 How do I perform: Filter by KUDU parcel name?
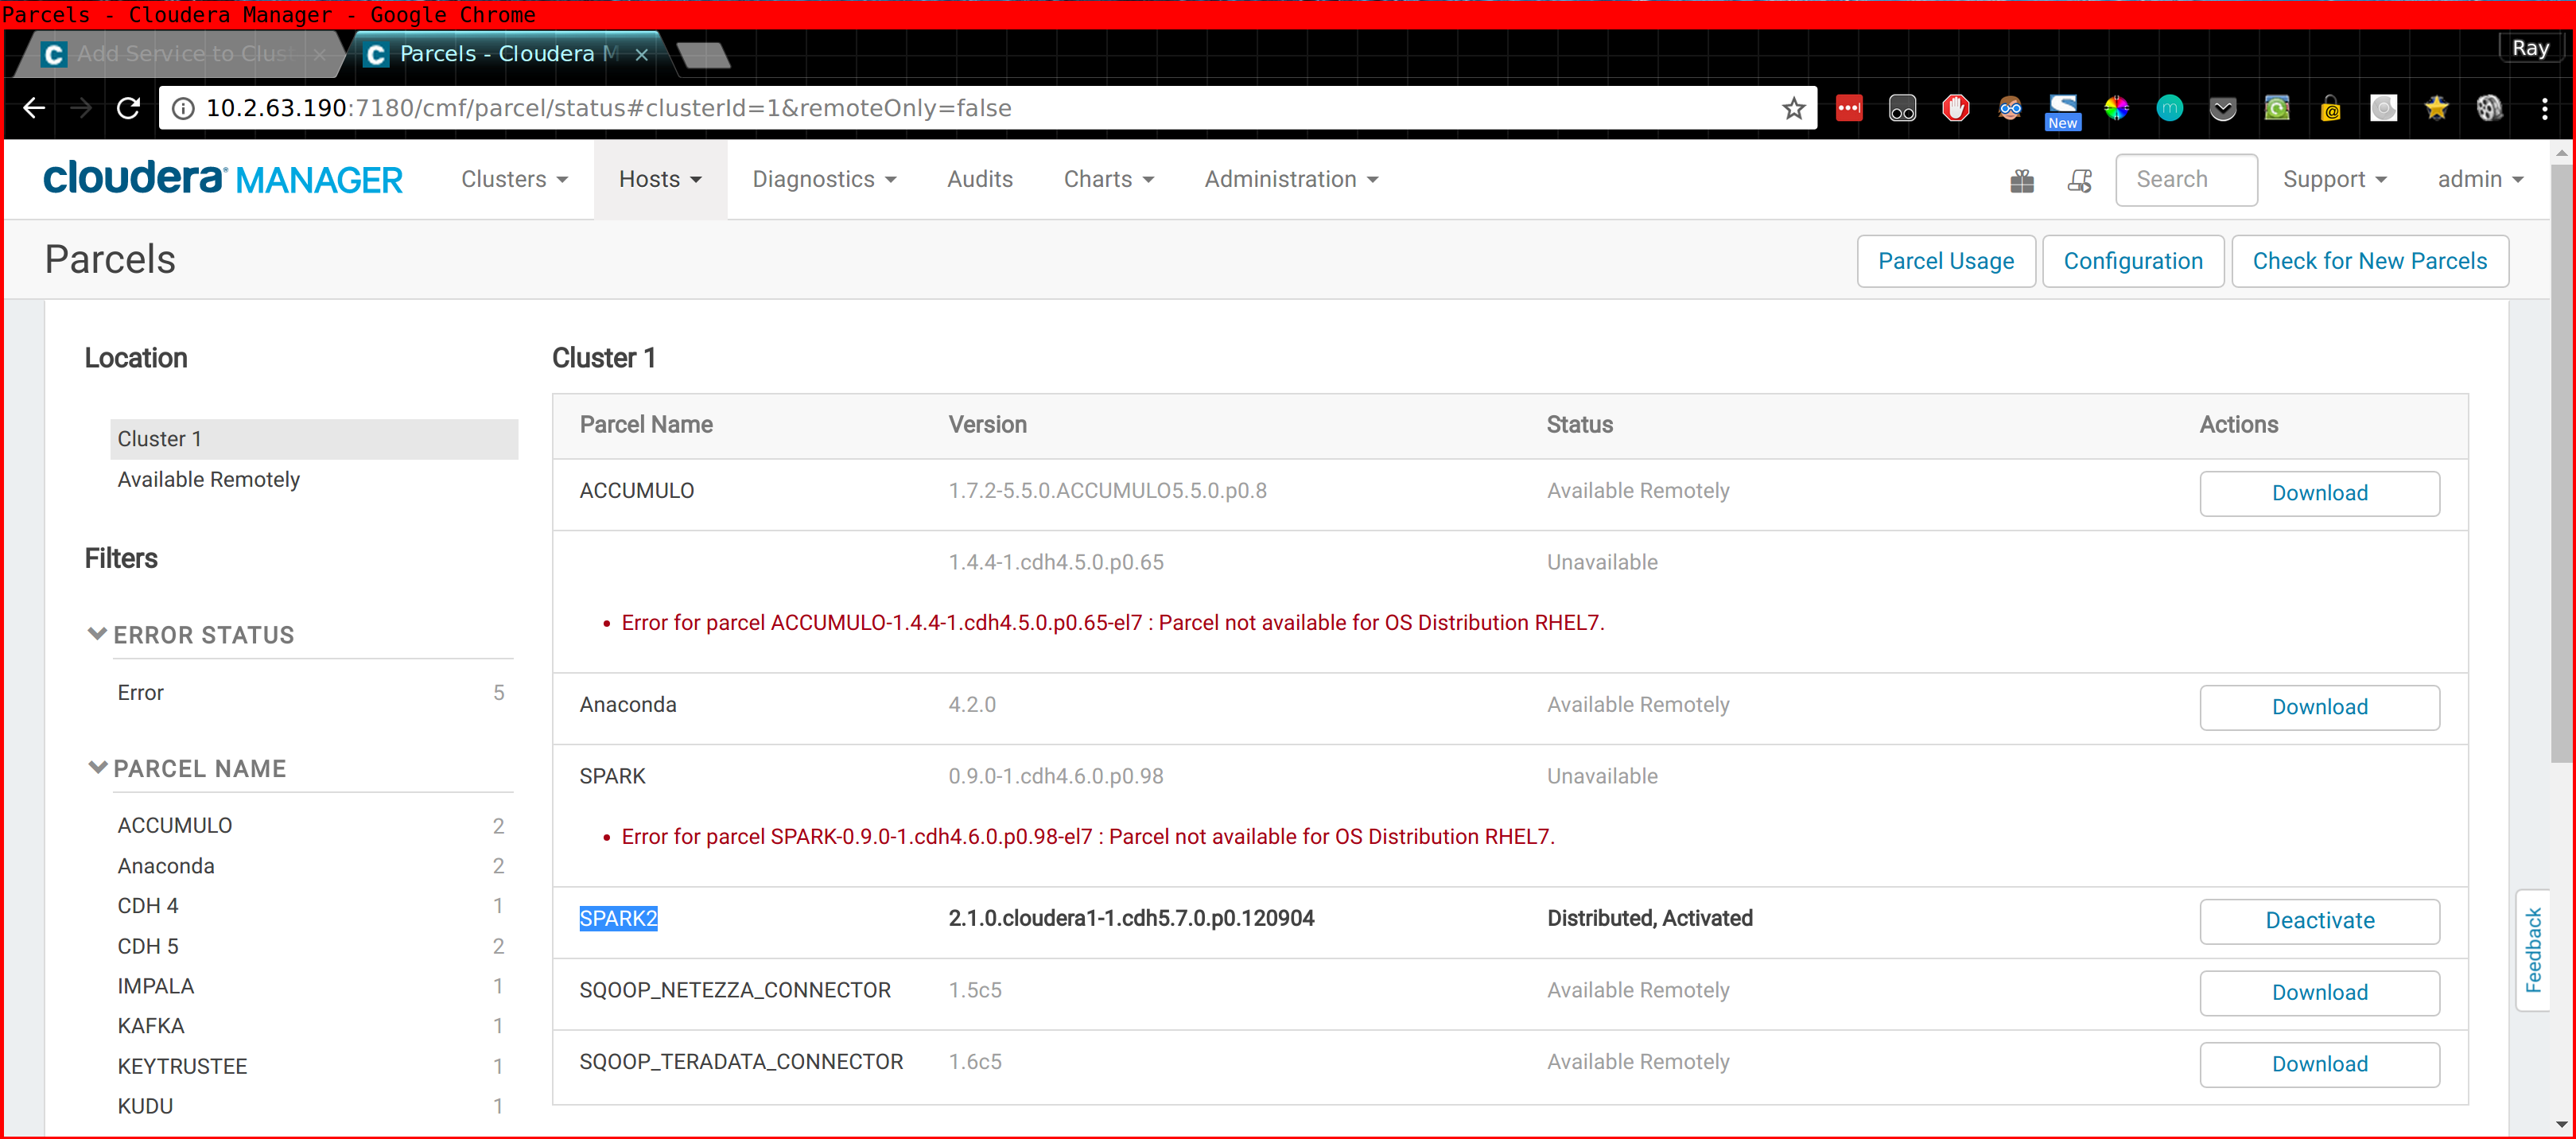coord(310,1106)
